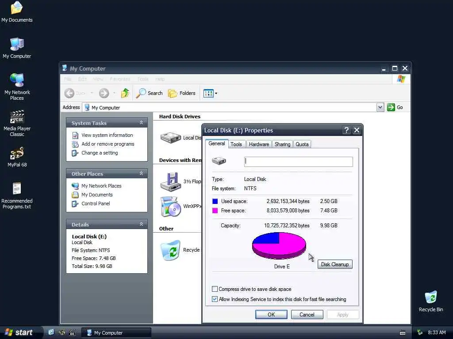Screen dimensions: 453x339
Task: Click the 'Total Size: 9.98 GB' detail text
Action: pos(92,266)
